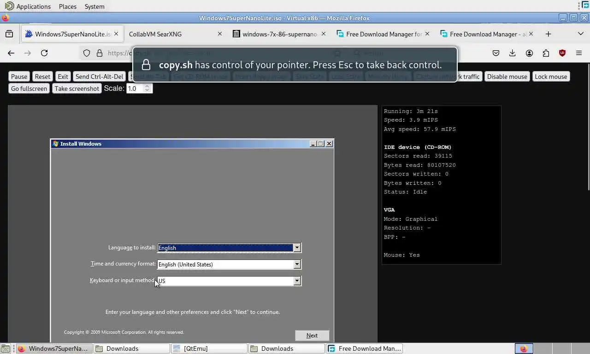Close the Windows7SuperNanoLite.iso tab
The width and height of the screenshot is (590, 354).
click(116, 34)
